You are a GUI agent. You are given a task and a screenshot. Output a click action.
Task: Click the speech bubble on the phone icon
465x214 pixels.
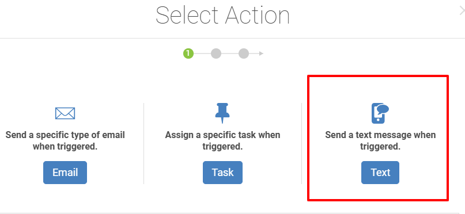click(x=383, y=109)
